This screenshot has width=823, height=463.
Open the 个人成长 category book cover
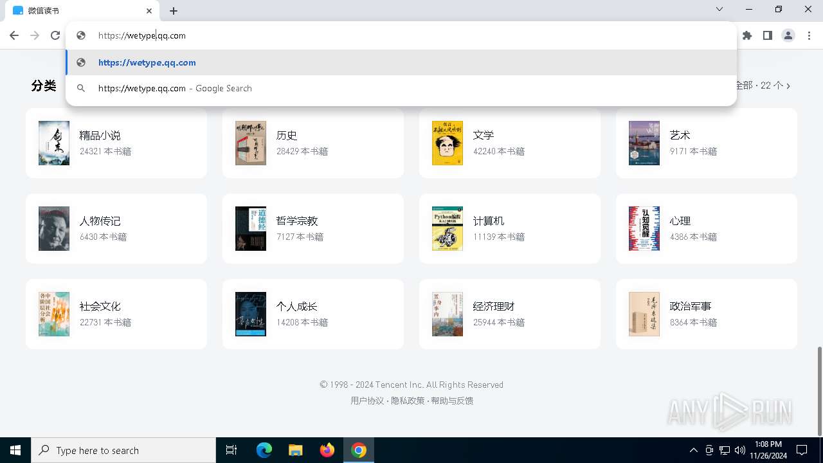251,314
